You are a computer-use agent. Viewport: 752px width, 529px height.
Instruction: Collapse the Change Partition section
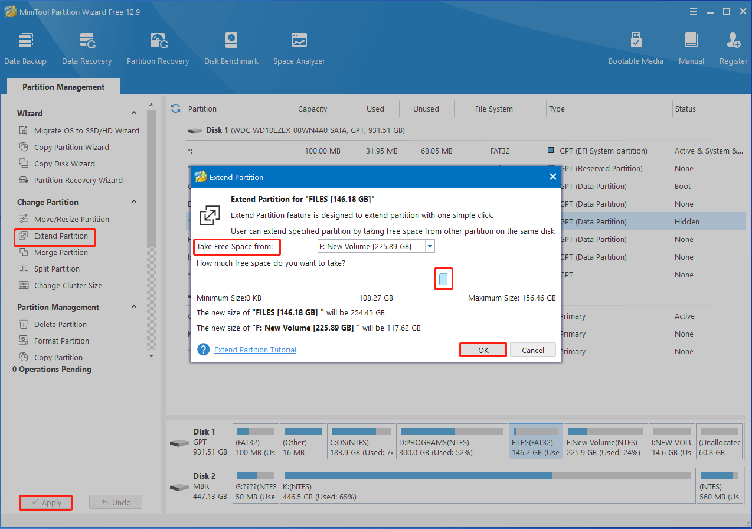[x=134, y=202]
